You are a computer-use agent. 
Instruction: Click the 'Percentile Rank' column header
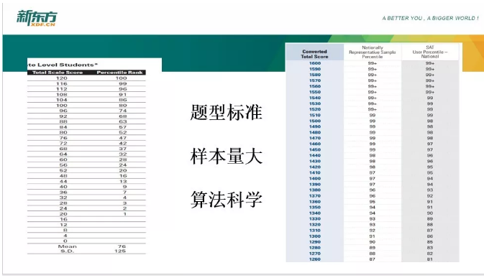click(120, 73)
